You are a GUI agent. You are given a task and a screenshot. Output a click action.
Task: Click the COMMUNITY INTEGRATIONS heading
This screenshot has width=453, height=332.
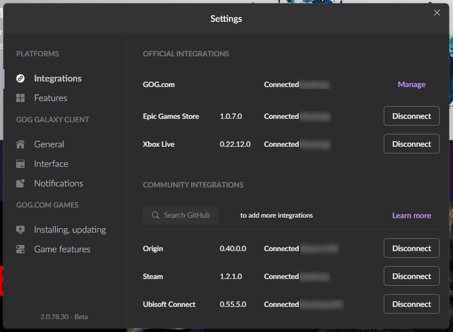pos(193,185)
